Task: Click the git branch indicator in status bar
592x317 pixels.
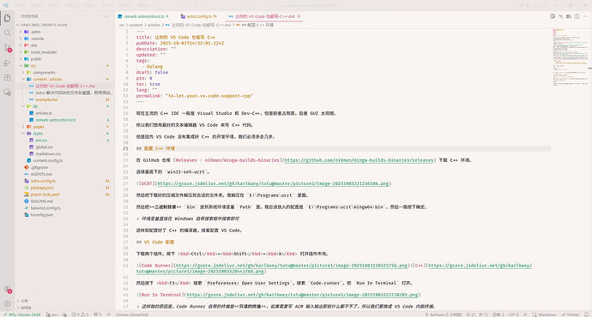Action: [x=53, y=314]
